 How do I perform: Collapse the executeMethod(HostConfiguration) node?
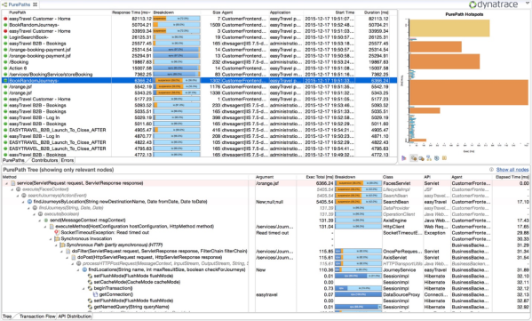pos(45,227)
